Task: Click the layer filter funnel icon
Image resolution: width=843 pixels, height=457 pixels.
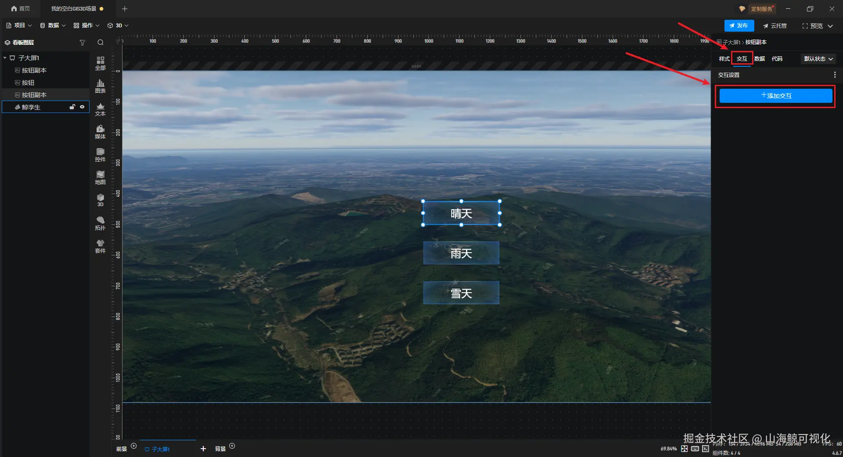Action: 82,43
